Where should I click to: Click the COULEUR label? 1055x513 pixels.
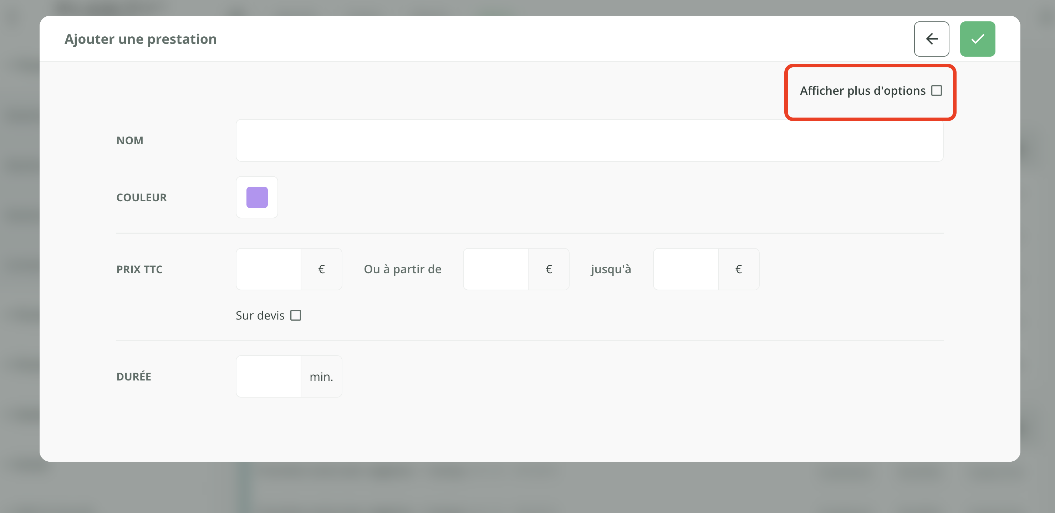141,197
